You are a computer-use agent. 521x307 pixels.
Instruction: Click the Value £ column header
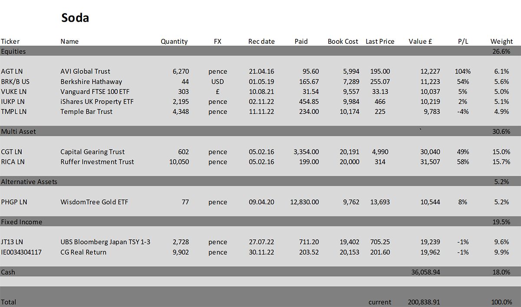click(420, 41)
